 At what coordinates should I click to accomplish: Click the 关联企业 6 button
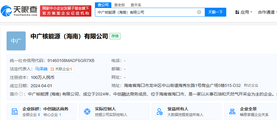coord(61,69)
